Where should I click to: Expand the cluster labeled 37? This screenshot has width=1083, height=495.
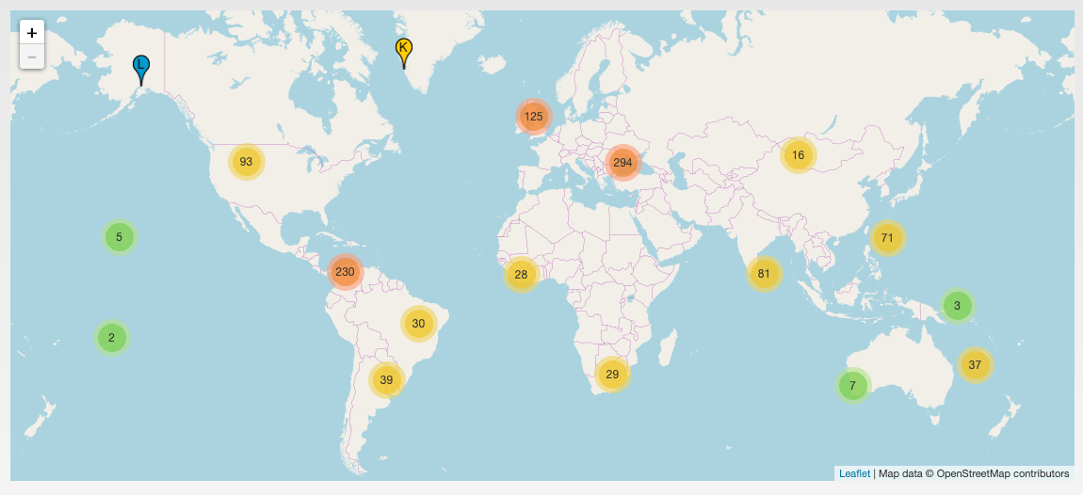[975, 364]
